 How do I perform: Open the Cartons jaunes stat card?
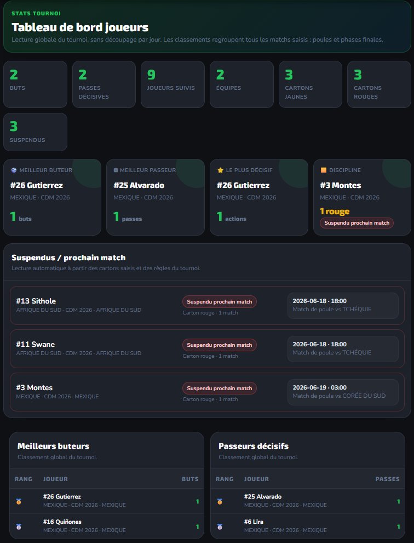tap(311, 84)
